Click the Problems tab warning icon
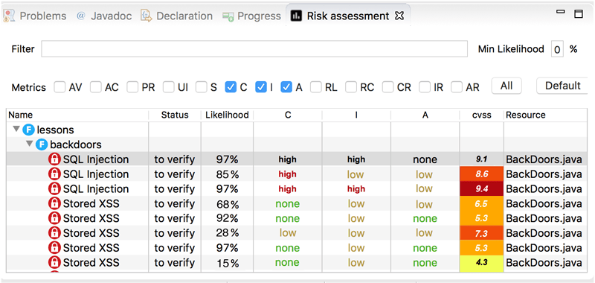The width and height of the screenshot is (595, 283). point(9,16)
